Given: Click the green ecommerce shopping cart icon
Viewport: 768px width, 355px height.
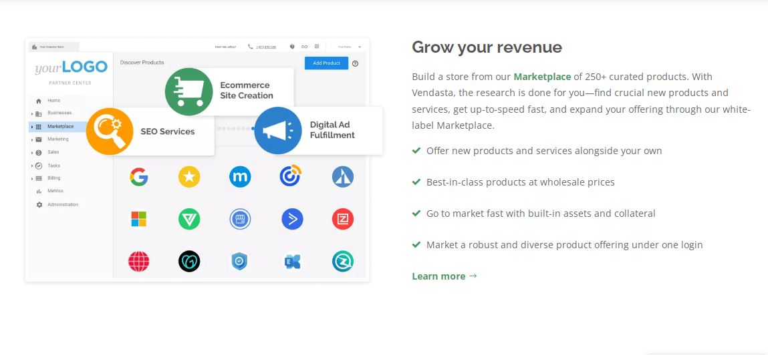Looking at the screenshot, I should (x=188, y=92).
